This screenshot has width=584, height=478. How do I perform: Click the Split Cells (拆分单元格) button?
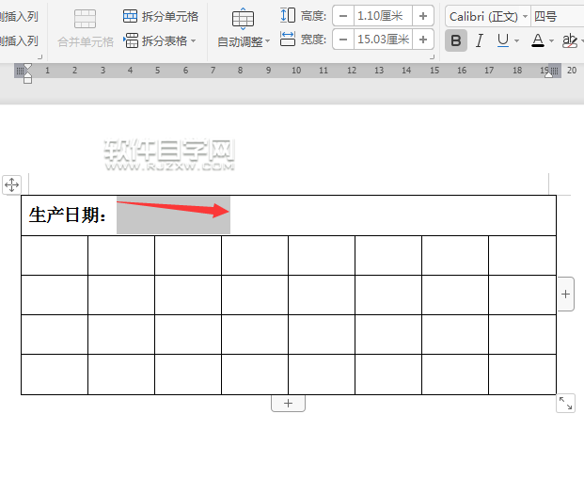pyautogui.click(x=161, y=16)
